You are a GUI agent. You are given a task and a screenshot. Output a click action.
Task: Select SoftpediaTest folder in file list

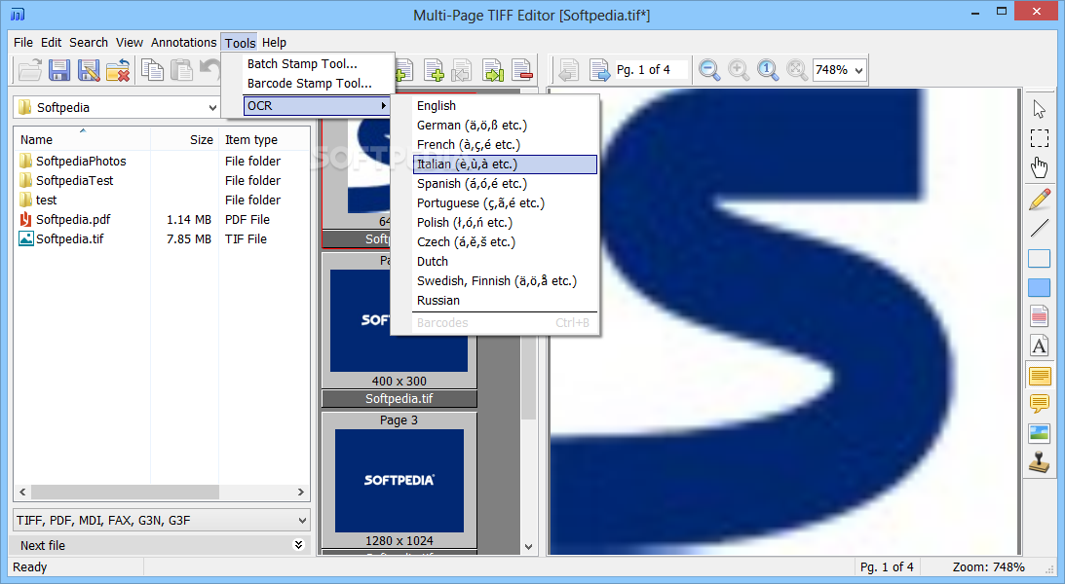tap(75, 180)
